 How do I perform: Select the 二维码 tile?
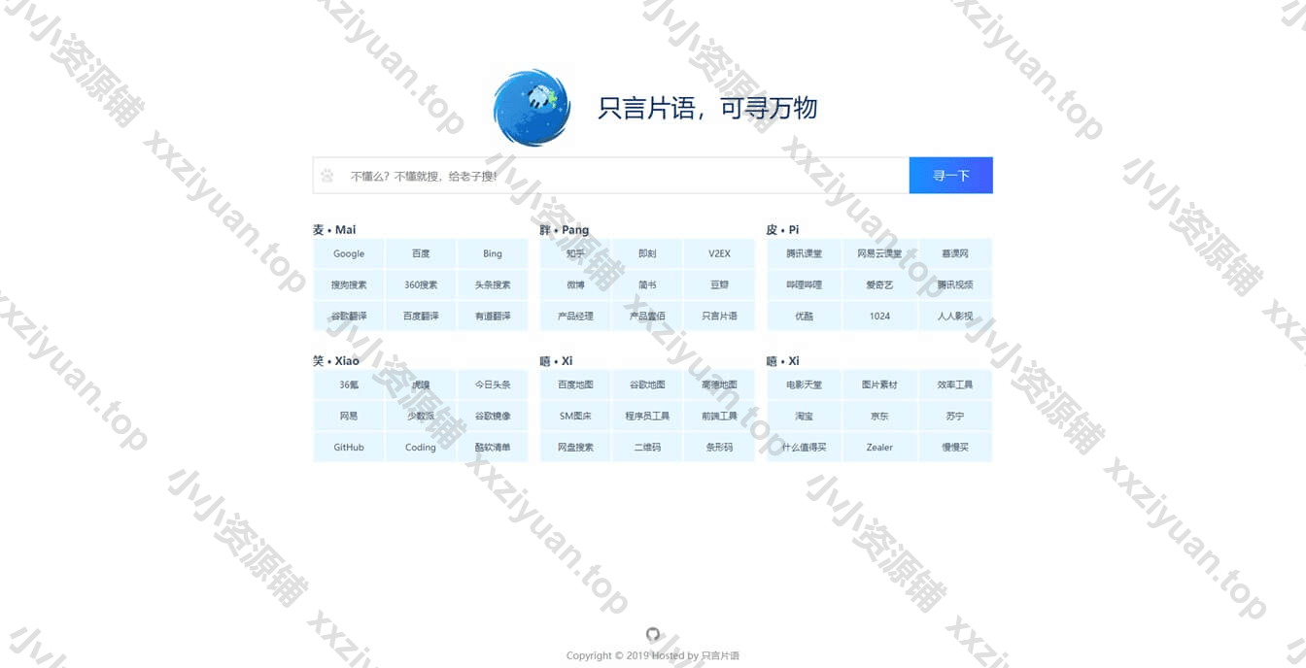click(x=647, y=447)
